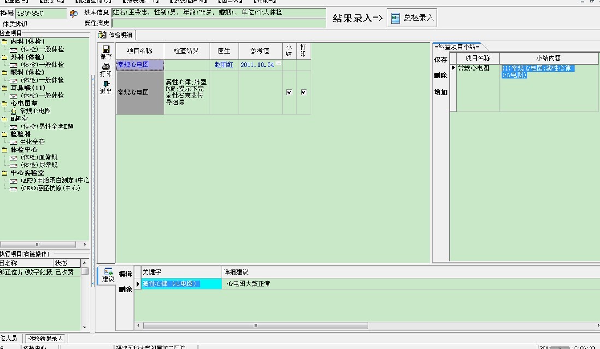Click the 已收费 status cell

click(x=67, y=272)
